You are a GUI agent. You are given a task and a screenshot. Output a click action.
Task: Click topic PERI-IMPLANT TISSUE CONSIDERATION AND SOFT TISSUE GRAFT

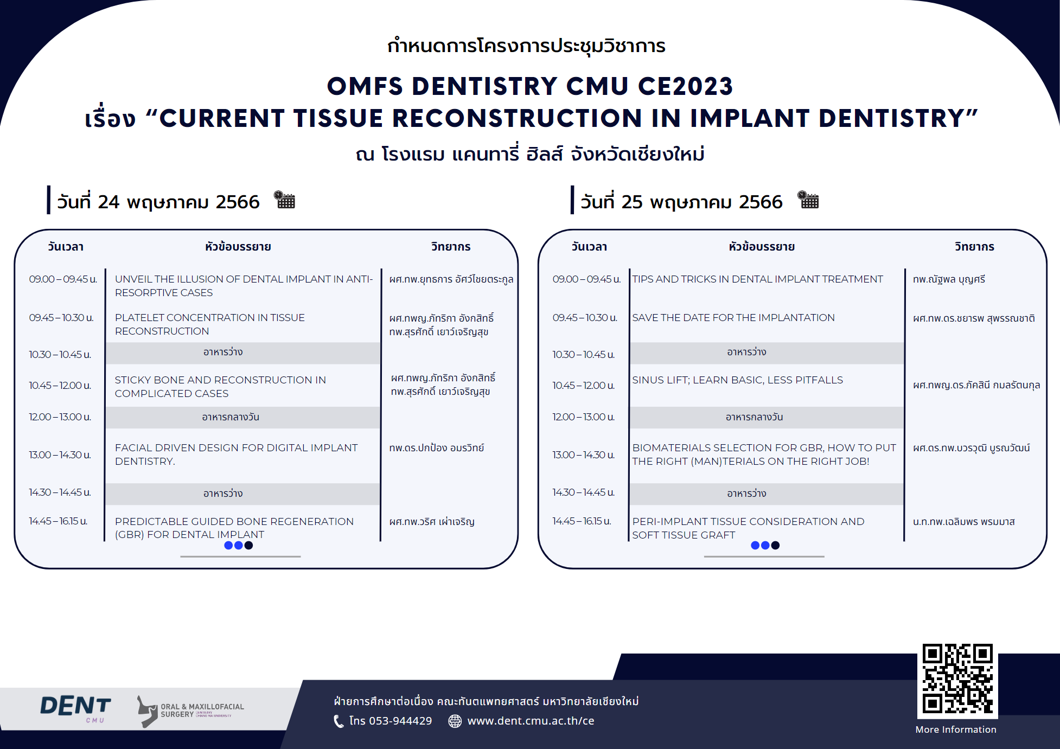748,528
